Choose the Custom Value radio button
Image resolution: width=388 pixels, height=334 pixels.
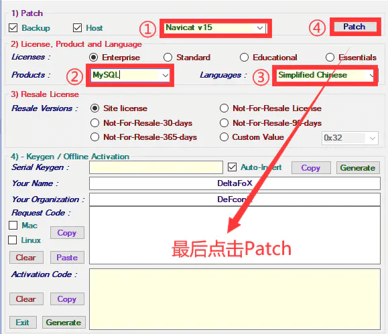[x=224, y=137]
